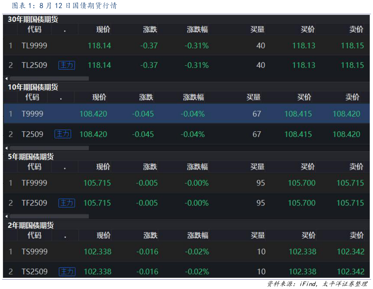The image size is (373, 289).
Task: Sort by 卖价 in the 2年期国债期货 table
Action: click(x=356, y=235)
